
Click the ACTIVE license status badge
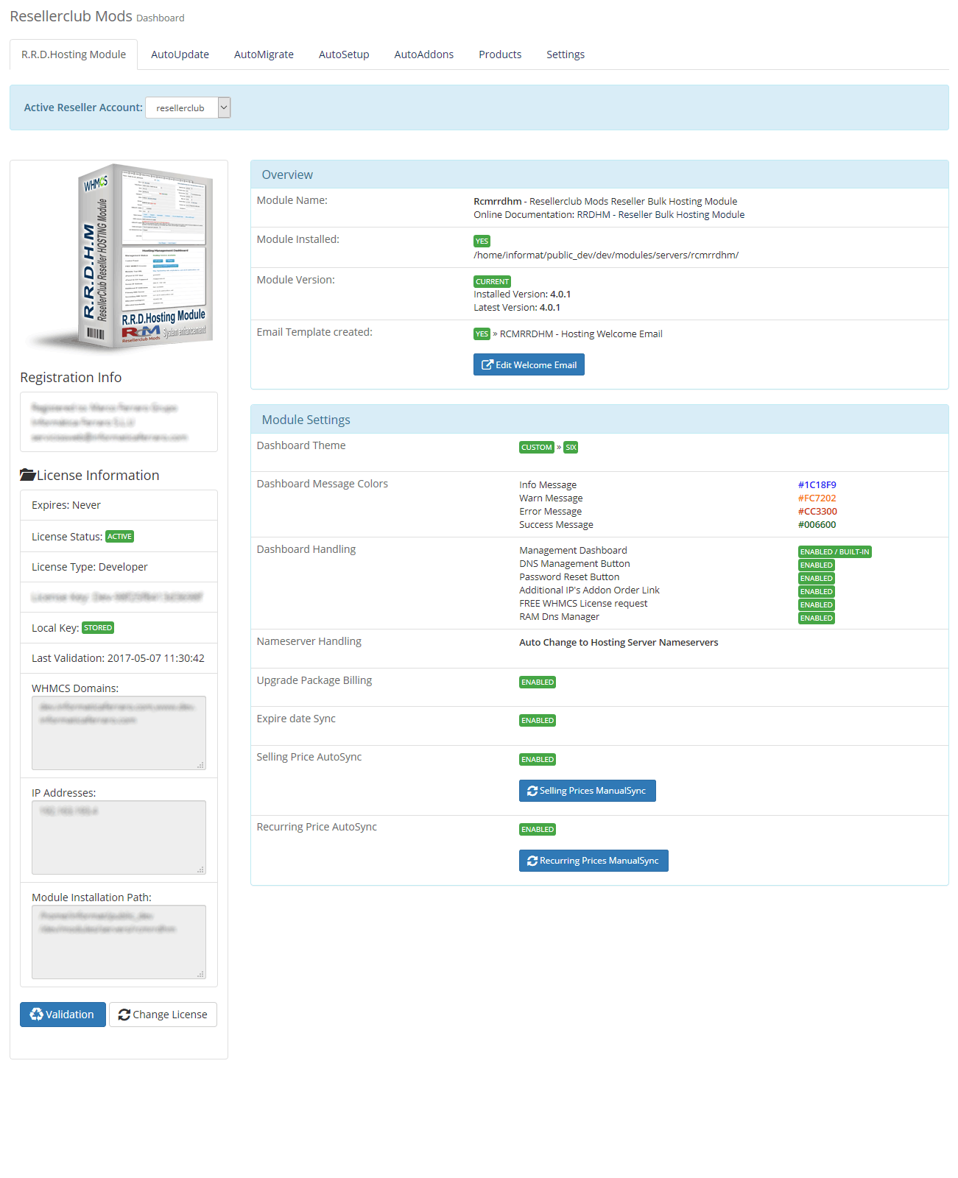click(119, 537)
